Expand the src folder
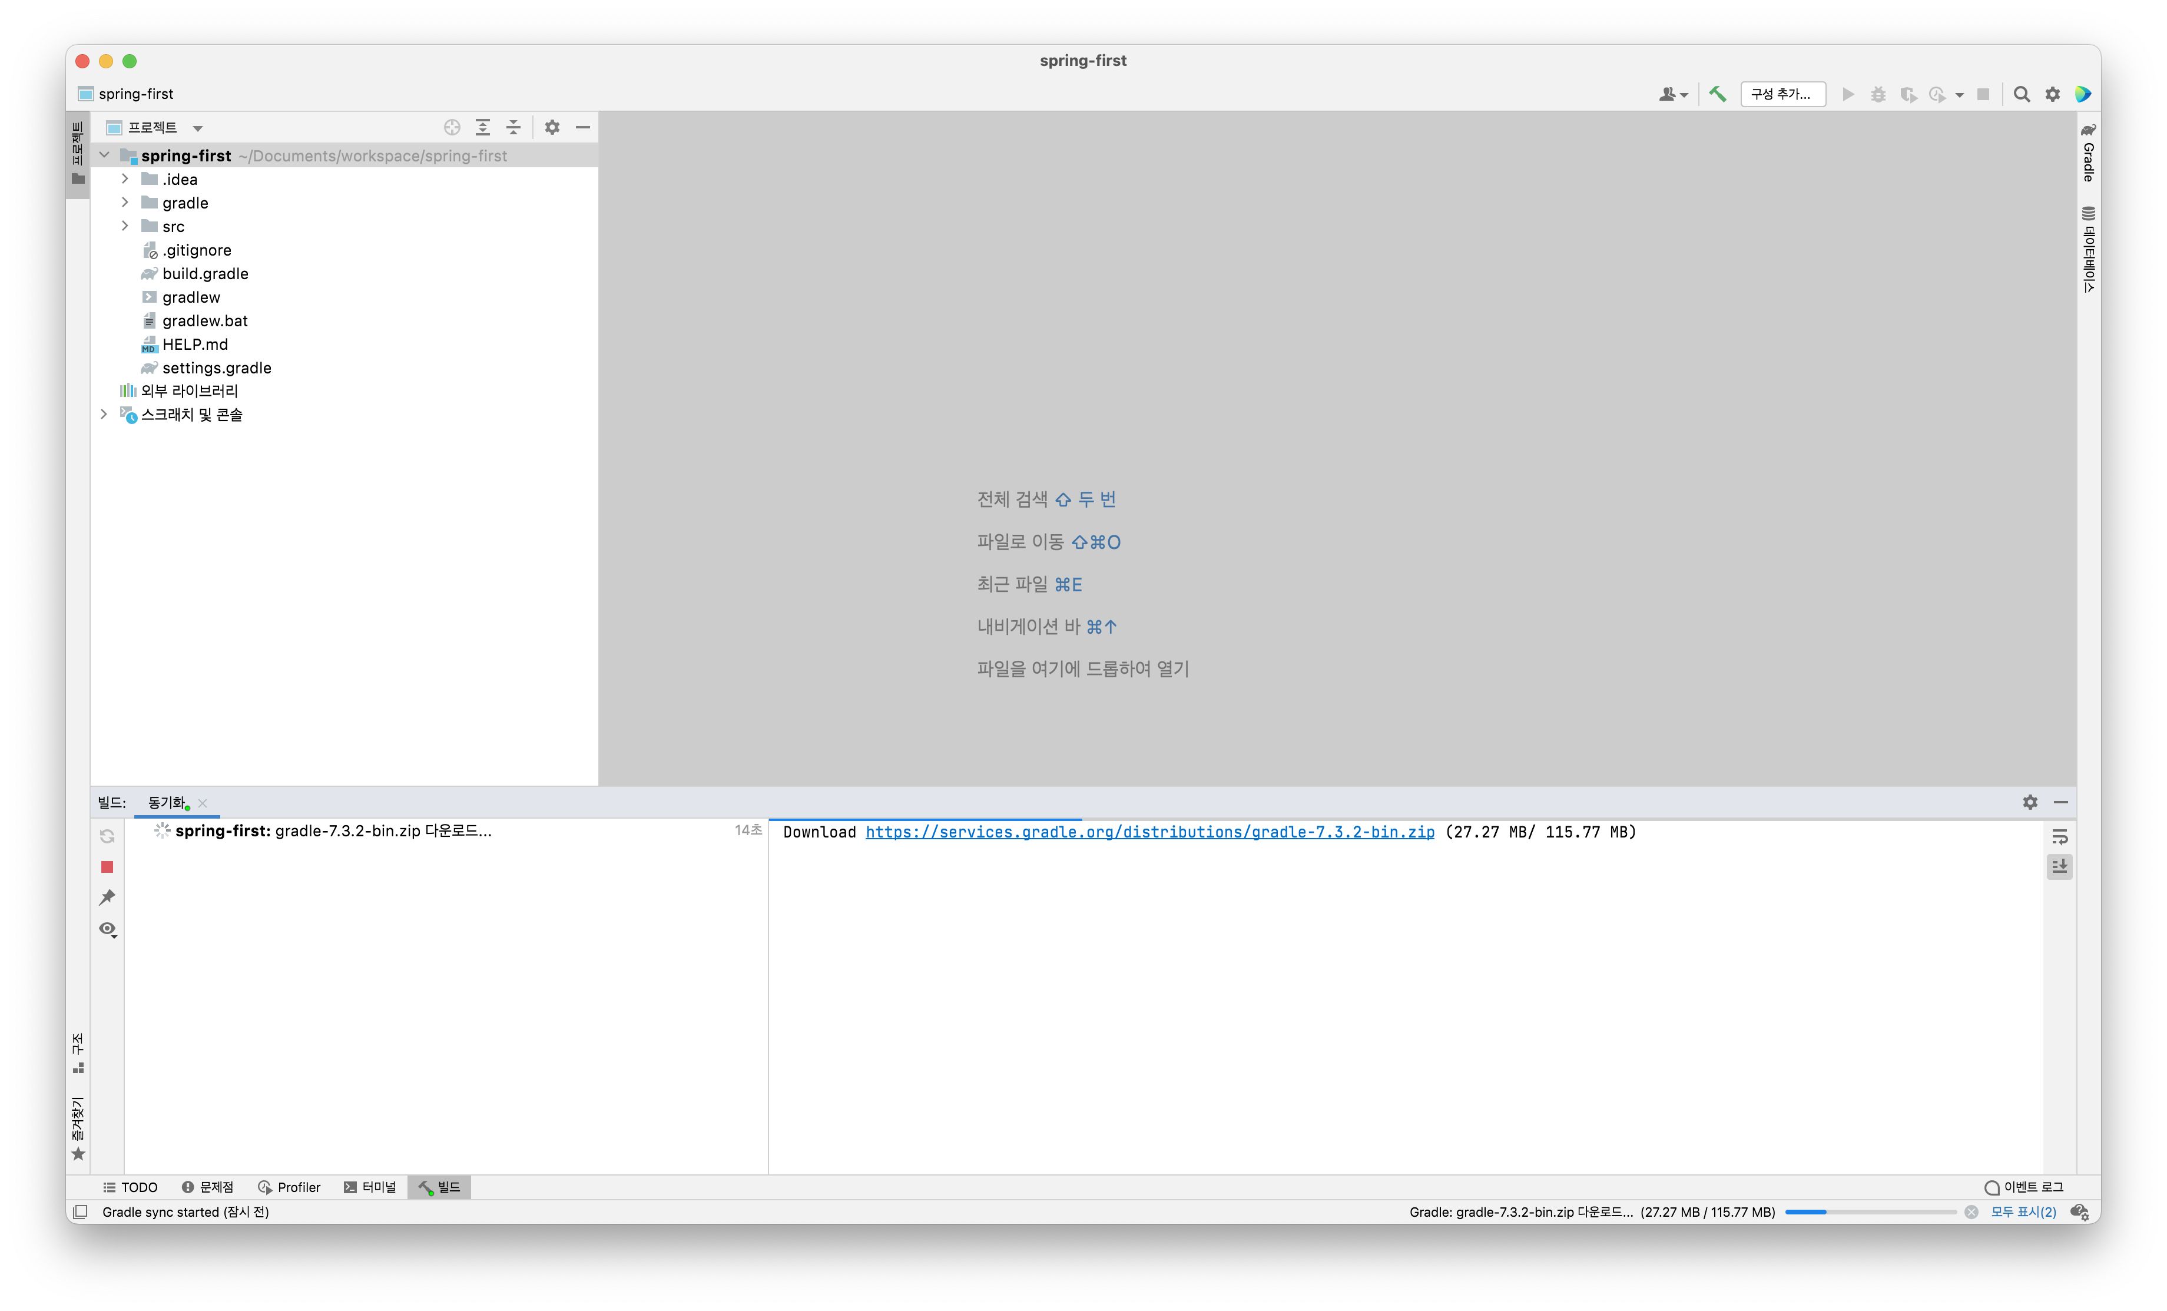 pos(125,226)
